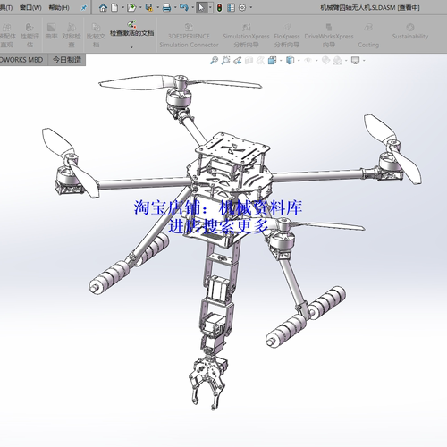Open the 窗口(W) menu
The width and height of the screenshot is (447, 447).
[30, 8]
